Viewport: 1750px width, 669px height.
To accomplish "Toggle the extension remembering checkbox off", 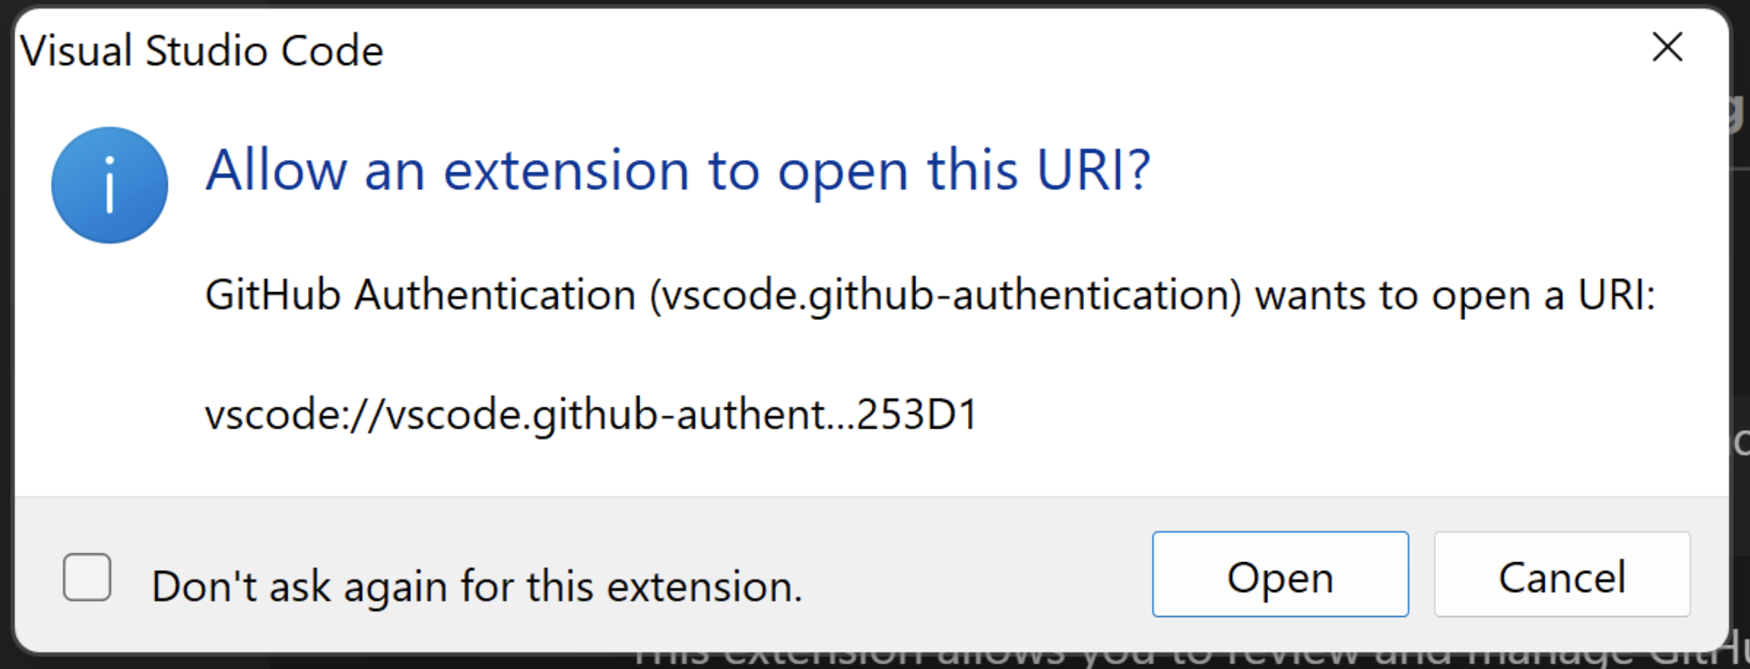I will 87,577.
